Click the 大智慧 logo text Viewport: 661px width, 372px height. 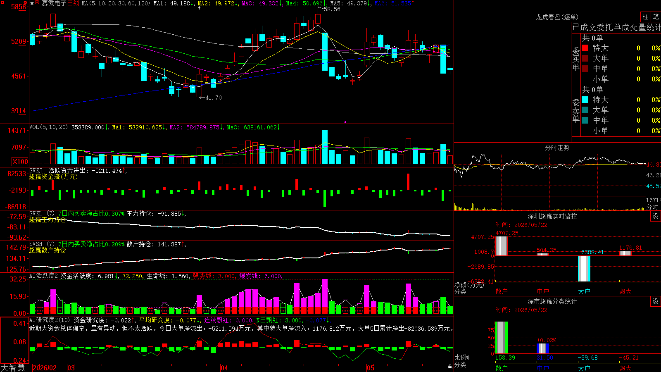click(x=13, y=368)
